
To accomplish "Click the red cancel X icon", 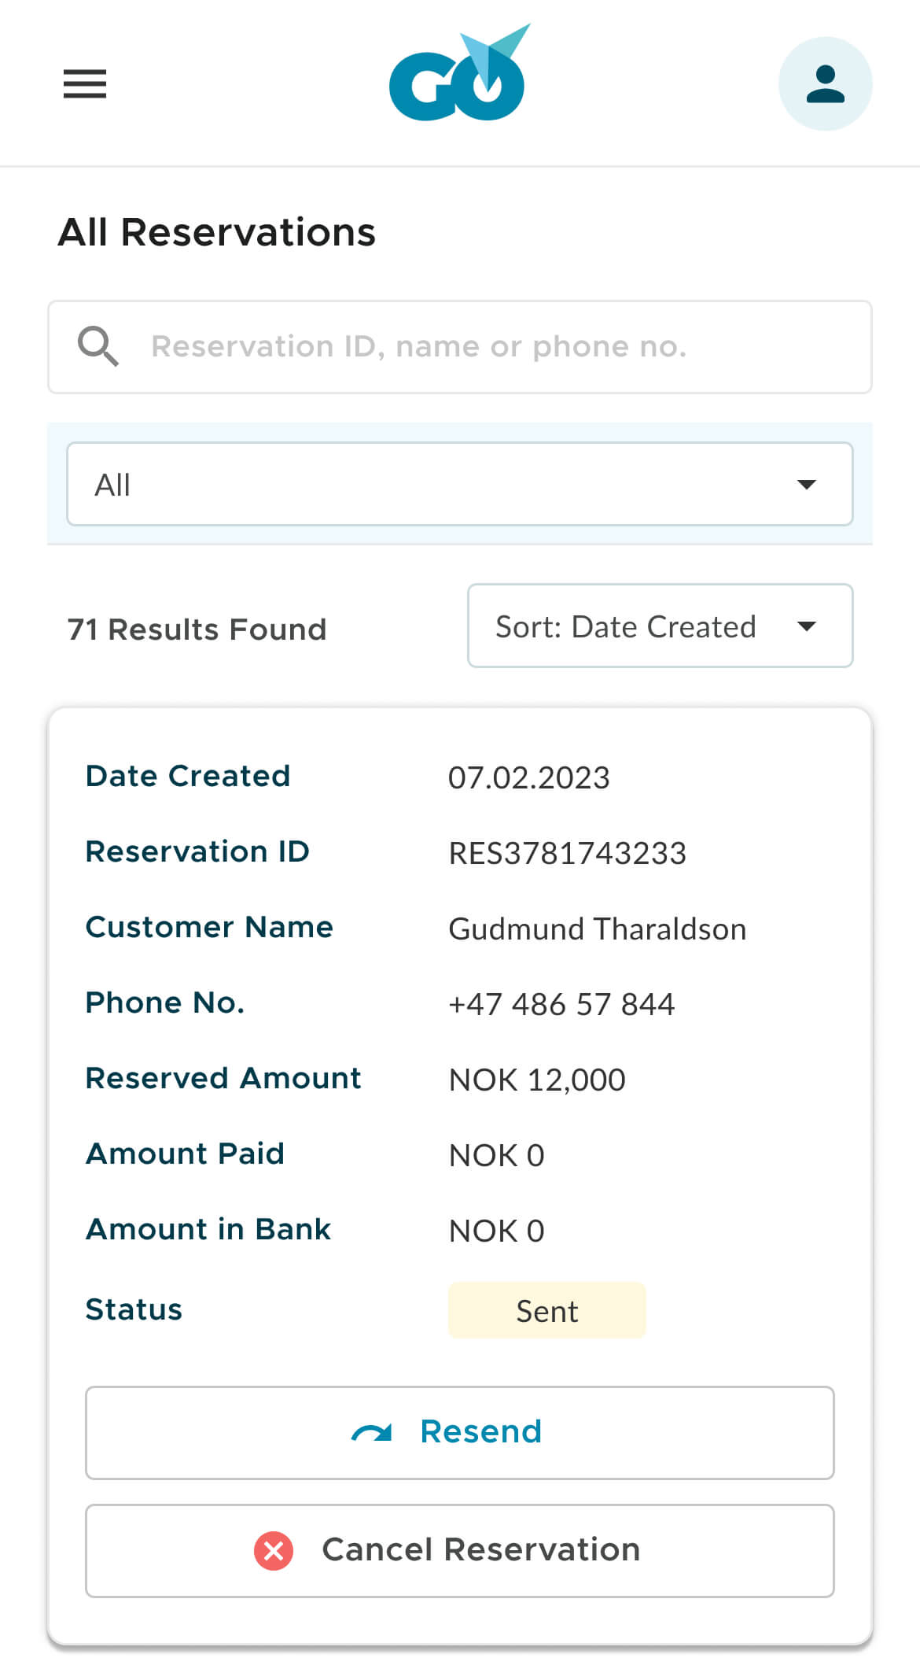I will pos(274,1551).
